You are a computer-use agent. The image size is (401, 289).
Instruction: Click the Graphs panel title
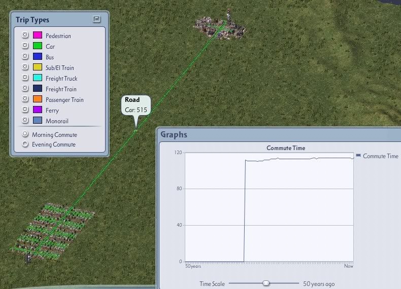click(x=174, y=134)
